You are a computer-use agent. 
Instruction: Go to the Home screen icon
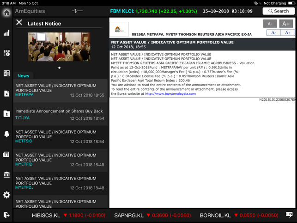click(x=6, y=12)
